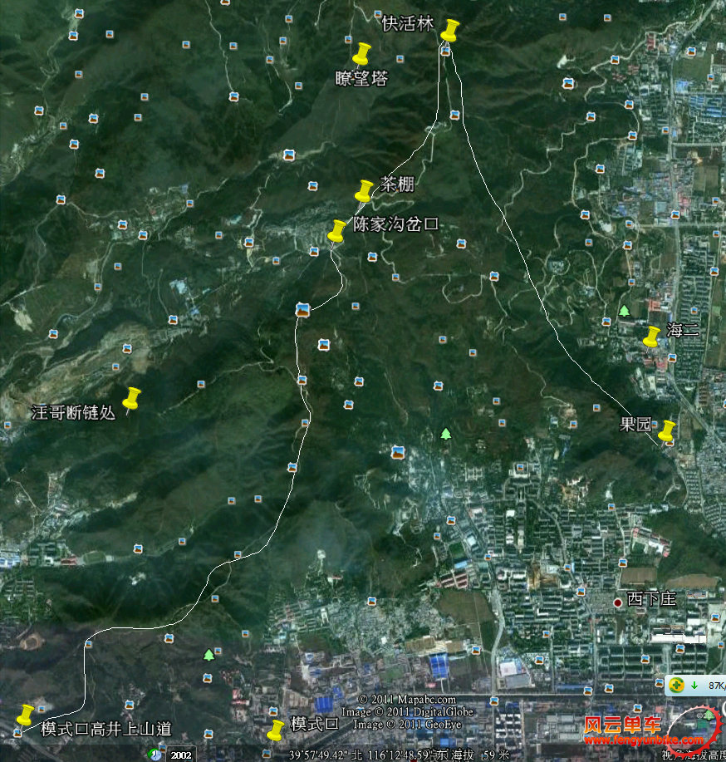Click the 海二 yellow pushpin

651,337
